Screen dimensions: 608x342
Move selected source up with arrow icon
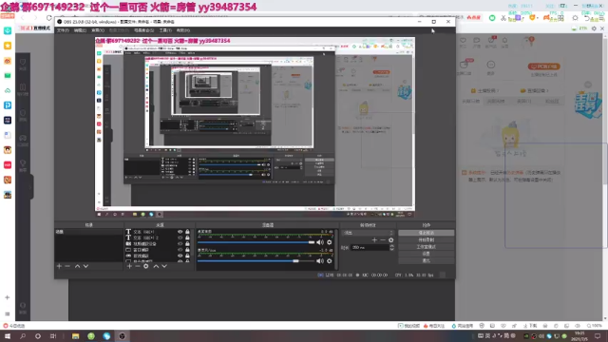coord(156,266)
